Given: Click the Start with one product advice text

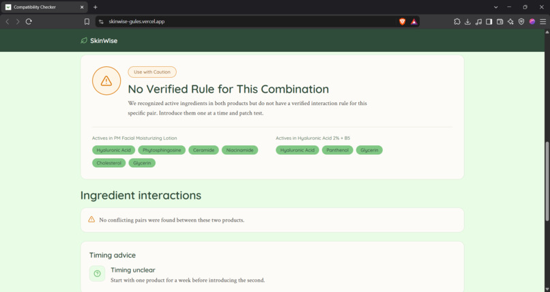Looking at the screenshot, I should click(188, 280).
